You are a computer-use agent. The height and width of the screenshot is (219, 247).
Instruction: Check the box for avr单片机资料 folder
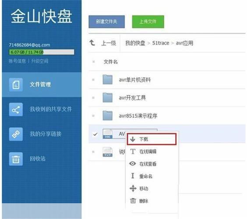point(93,80)
